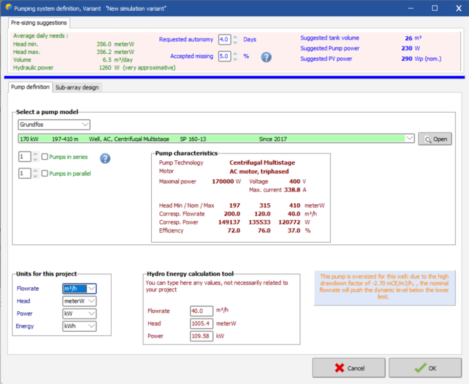Click the PVsyst icon in the title bar

coord(7,8)
